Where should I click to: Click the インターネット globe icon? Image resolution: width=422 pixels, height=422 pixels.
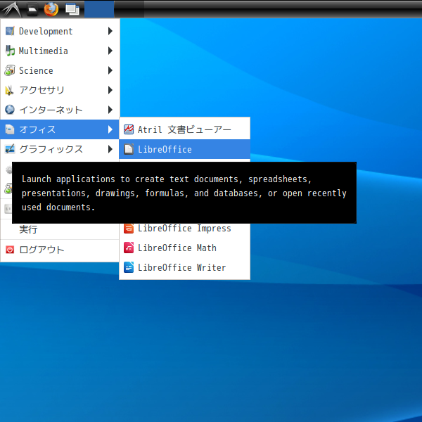pyautogui.click(x=10, y=110)
